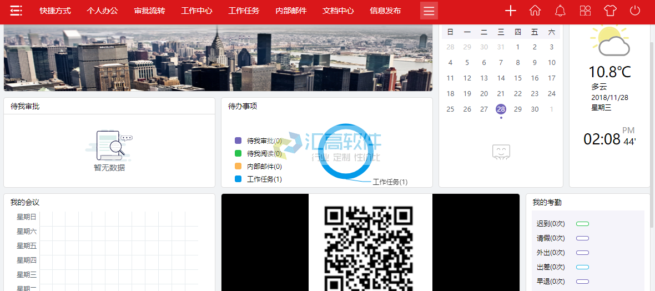The height and width of the screenshot is (291, 655).
Task: Click the 内部邮件 orange legend swatch
Action: coord(238,167)
